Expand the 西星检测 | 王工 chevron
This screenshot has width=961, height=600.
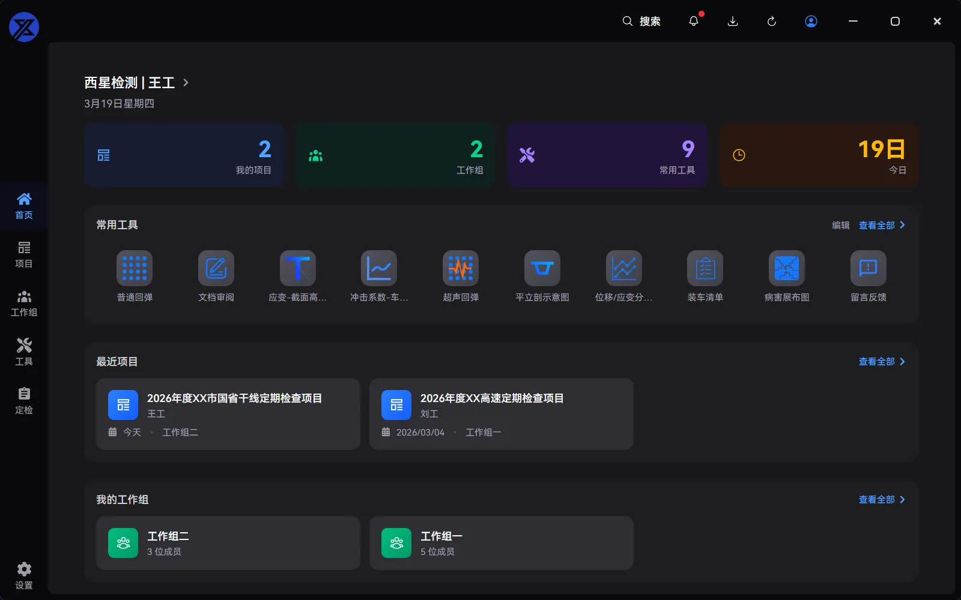pyautogui.click(x=186, y=83)
